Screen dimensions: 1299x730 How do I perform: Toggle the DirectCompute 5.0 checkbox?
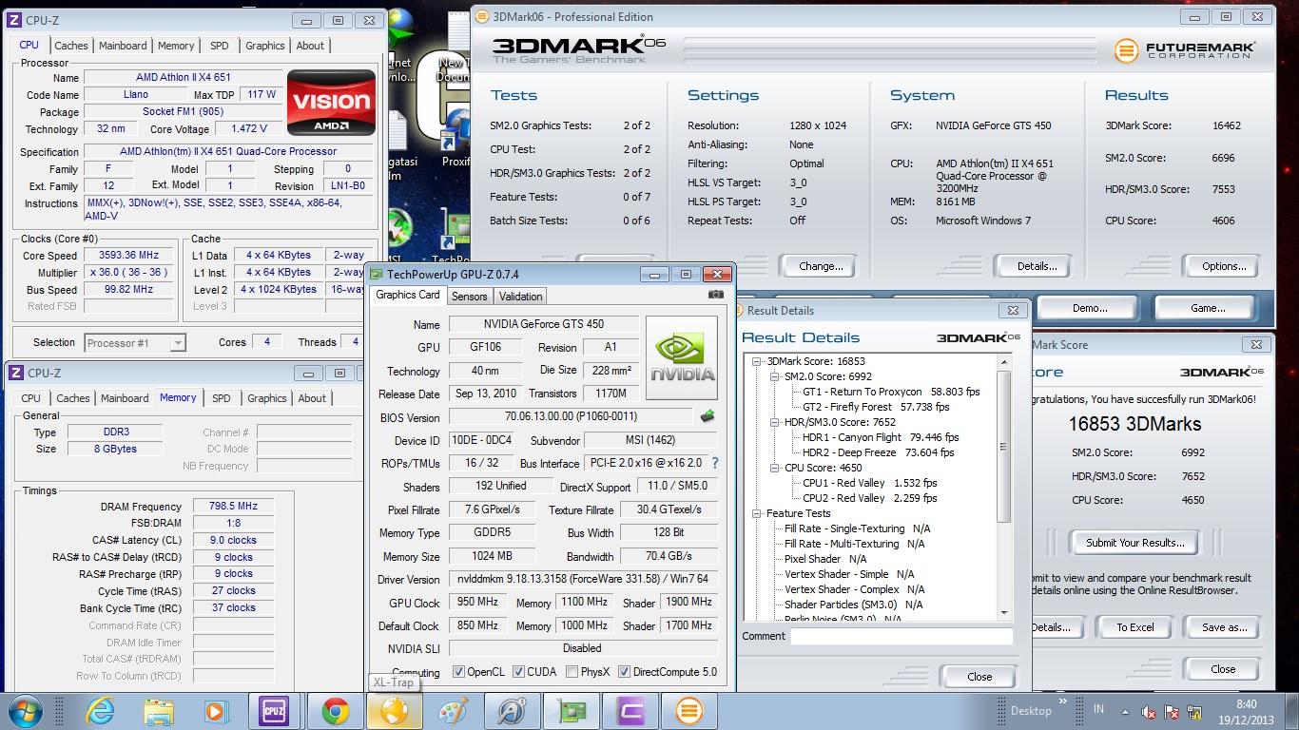coord(625,672)
